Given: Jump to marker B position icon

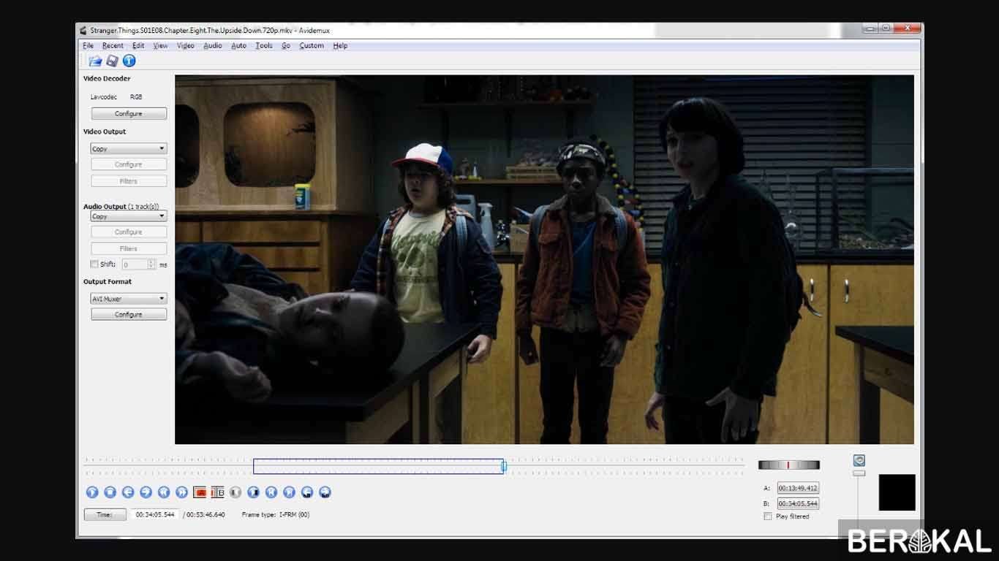Looking at the screenshot, I should point(325,492).
